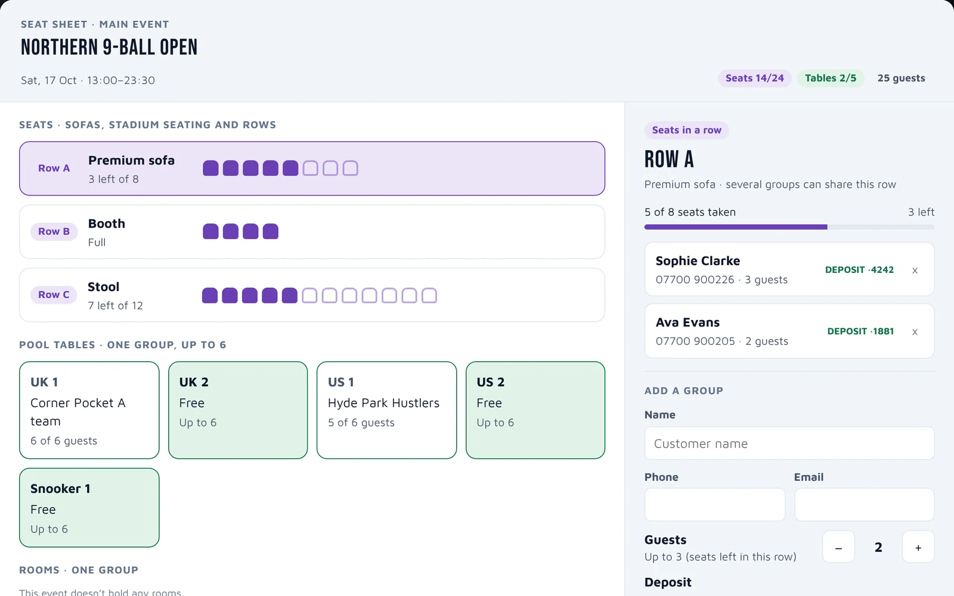Image resolution: width=954 pixels, height=596 pixels.
Task: Click Customer name input field
Action: click(x=789, y=443)
